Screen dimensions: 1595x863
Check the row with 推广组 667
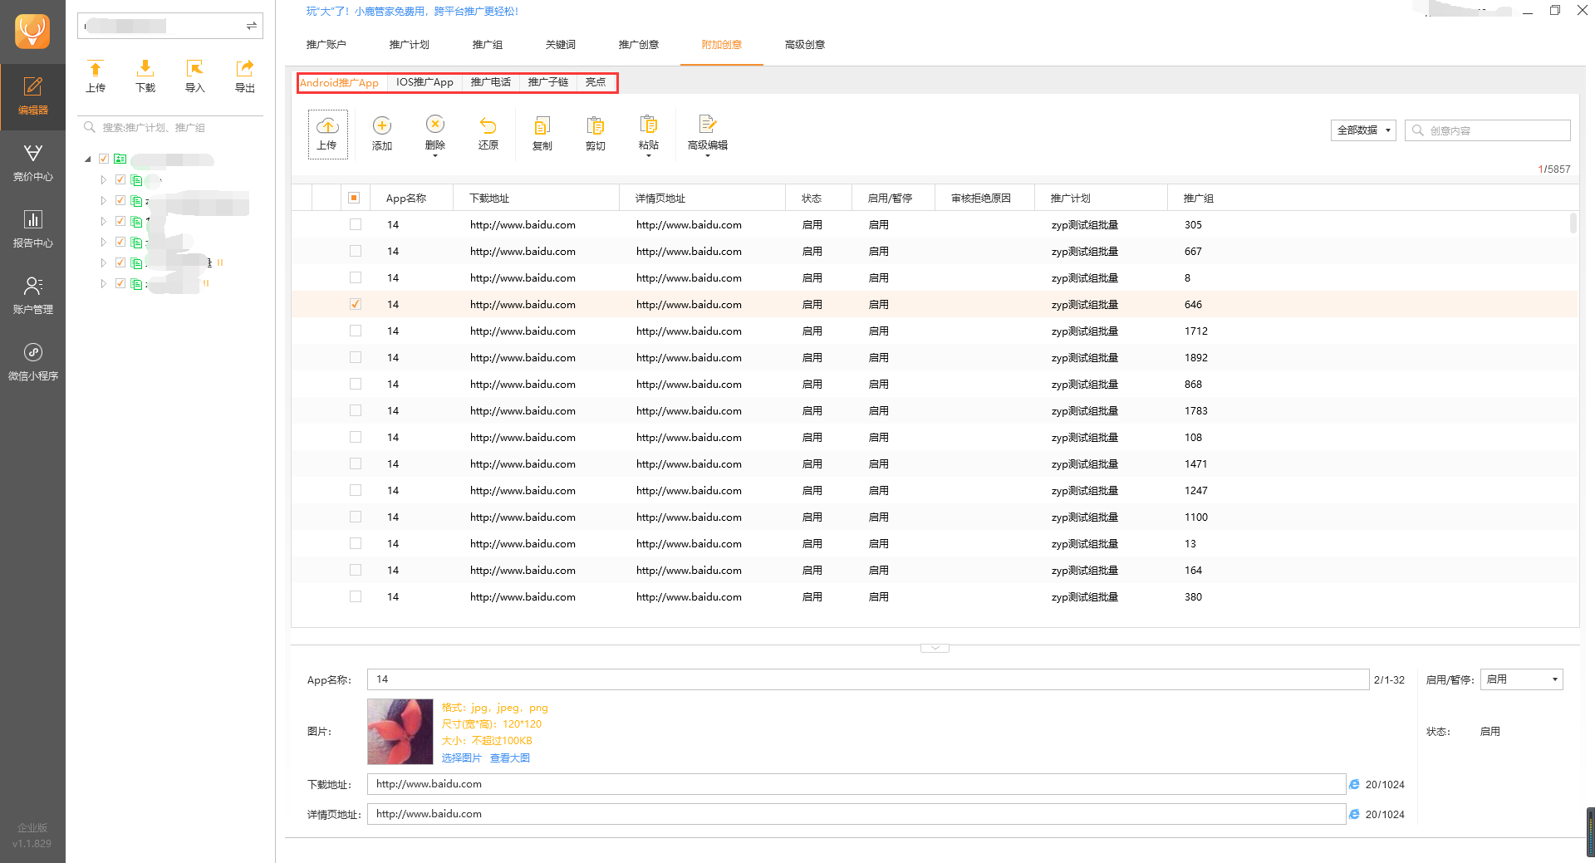[356, 251]
